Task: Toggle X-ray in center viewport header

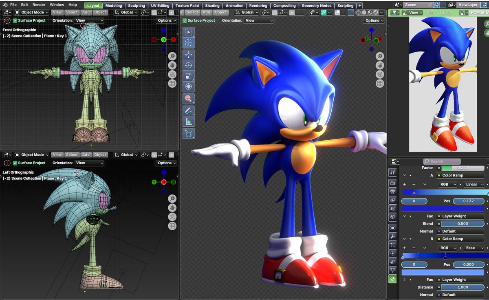Action: [x=351, y=13]
